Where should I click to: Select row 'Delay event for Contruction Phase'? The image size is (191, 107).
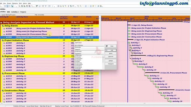49,37
